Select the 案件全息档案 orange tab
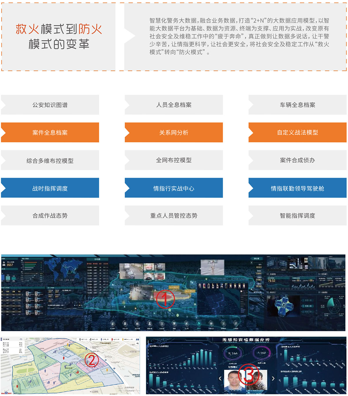This screenshot has width=348, height=396. tap(50, 132)
